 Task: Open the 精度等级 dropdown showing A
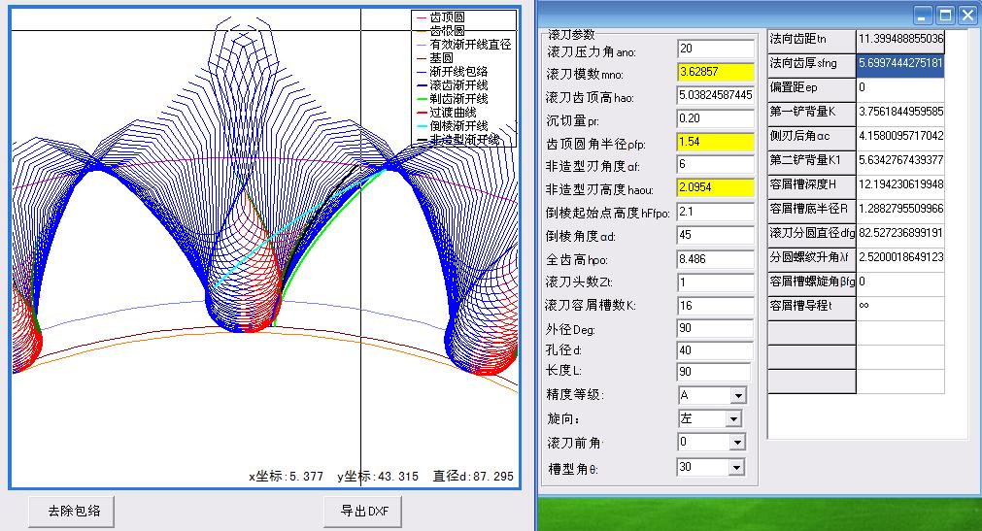tap(738, 396)
